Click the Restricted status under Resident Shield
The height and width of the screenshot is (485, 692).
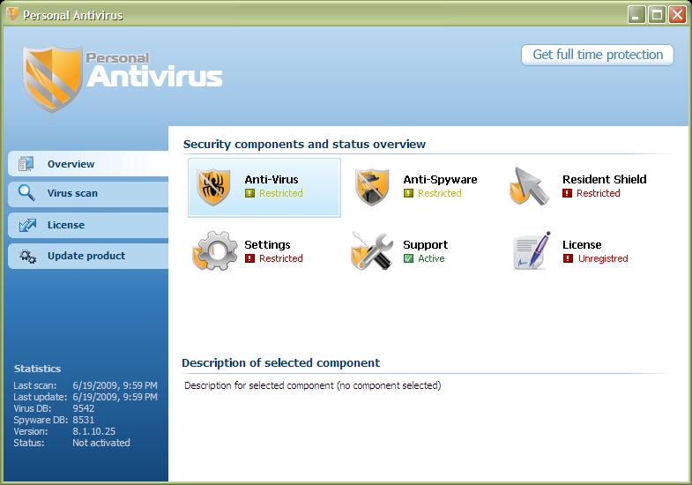coord(598,193)
